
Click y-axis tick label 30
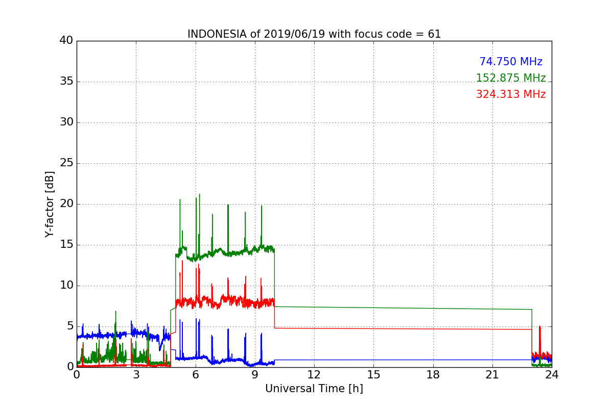pyautogui.click(x=66, y=122)
